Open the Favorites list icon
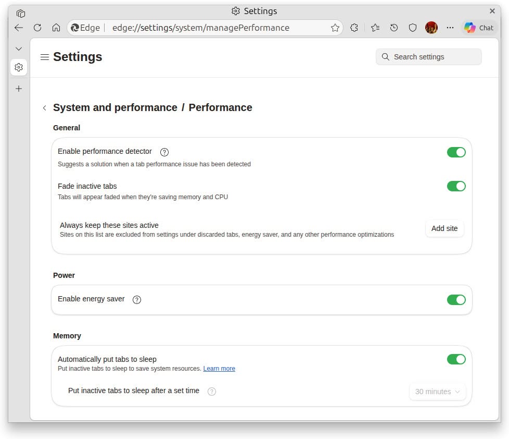This screenshot has width=509, height=439. click(375, 28)
